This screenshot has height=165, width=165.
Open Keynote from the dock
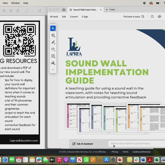tap(73, 160)
